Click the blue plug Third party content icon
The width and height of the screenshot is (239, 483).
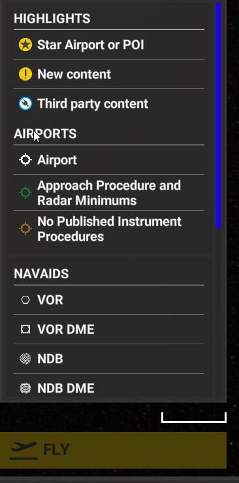point(25,103)
